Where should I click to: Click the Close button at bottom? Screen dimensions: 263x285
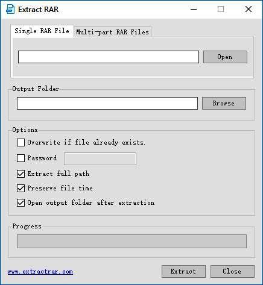tap(232, 271)
